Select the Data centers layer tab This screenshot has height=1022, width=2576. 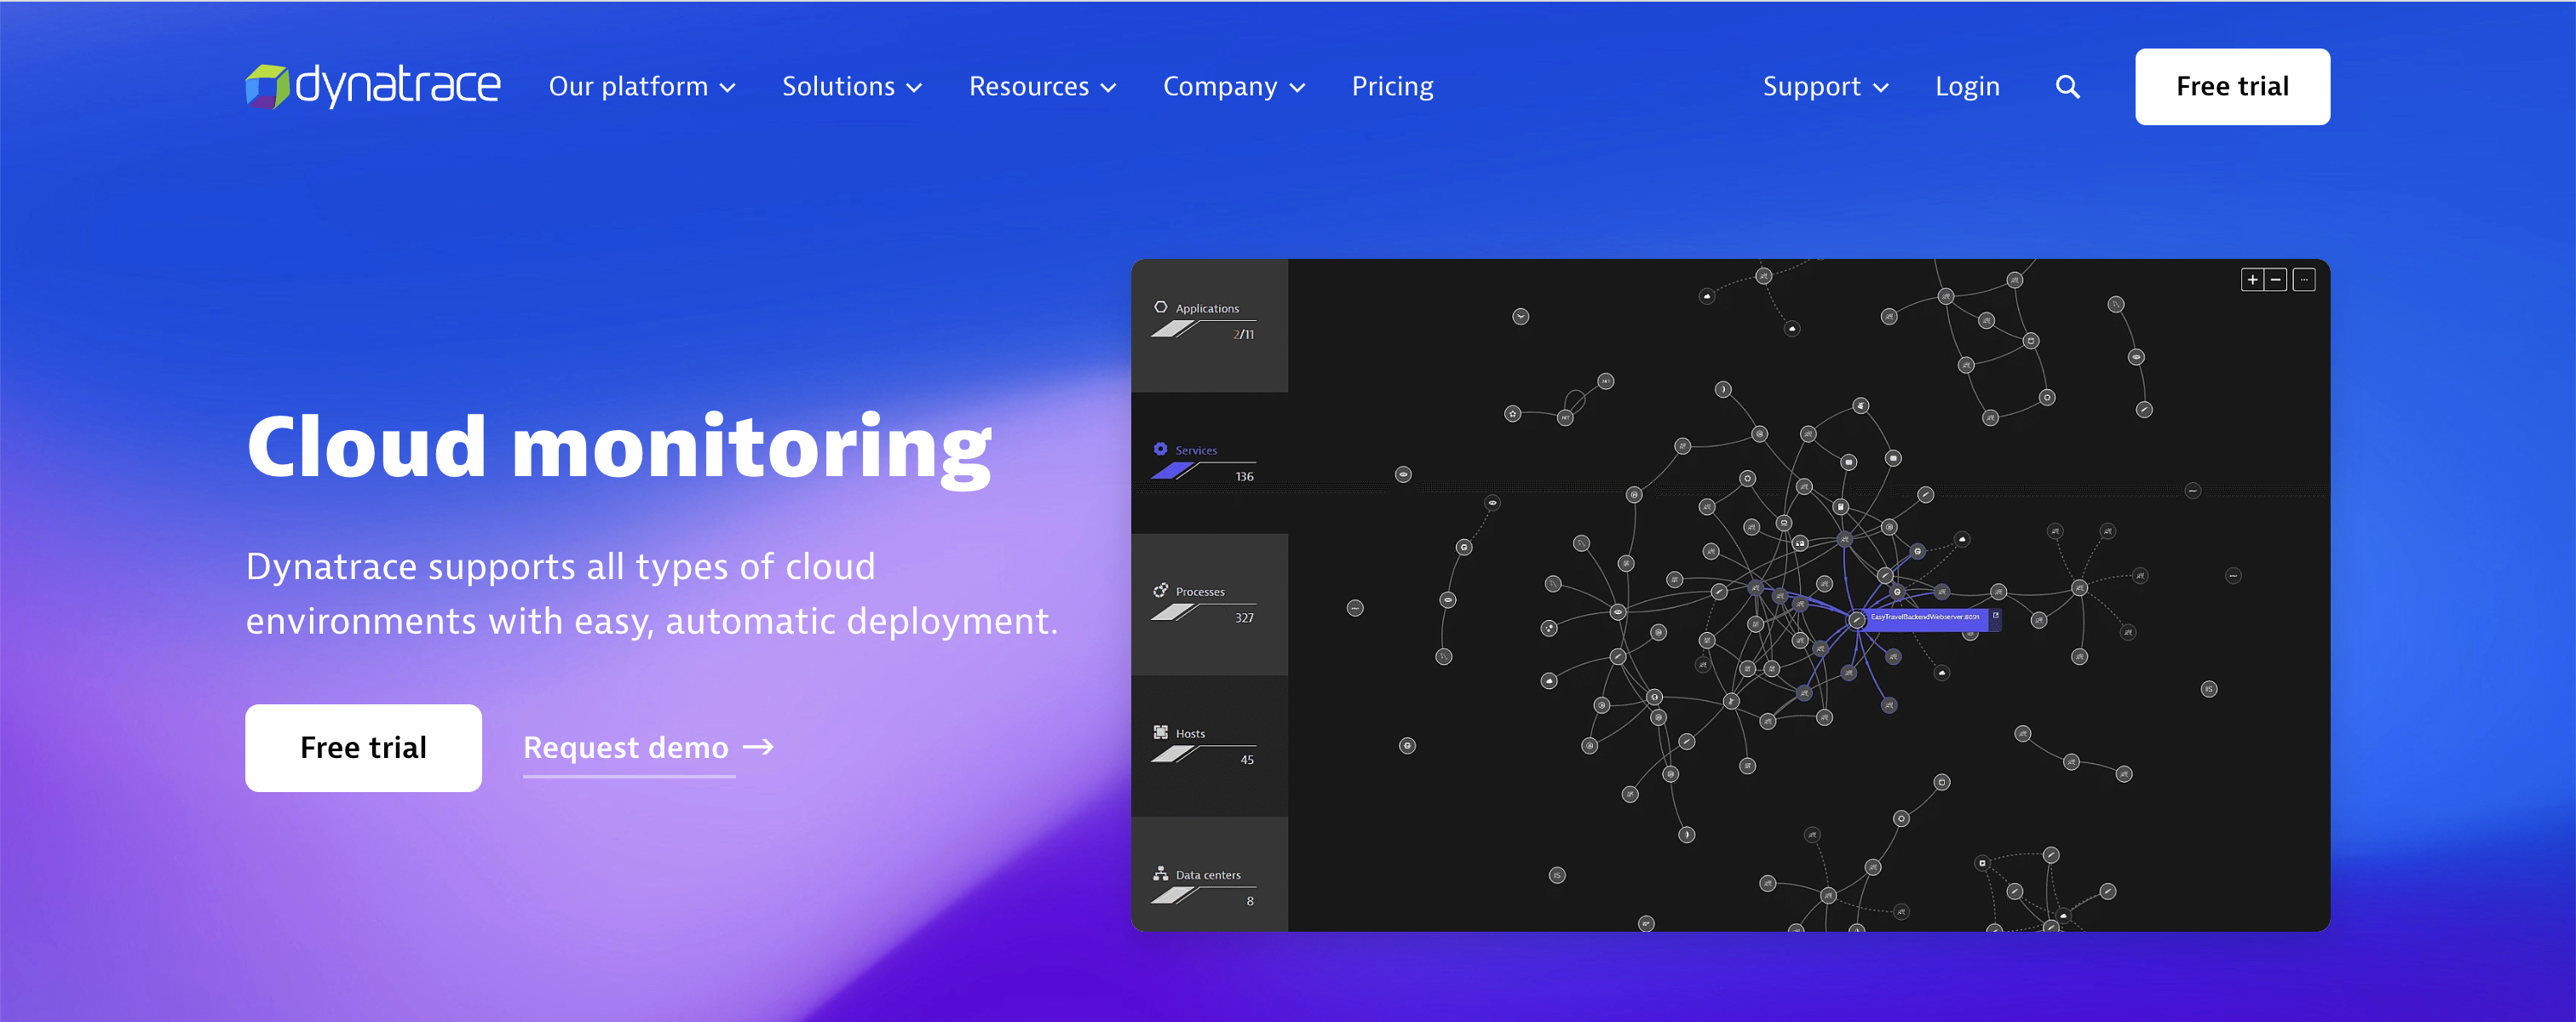click(1209, 875)
